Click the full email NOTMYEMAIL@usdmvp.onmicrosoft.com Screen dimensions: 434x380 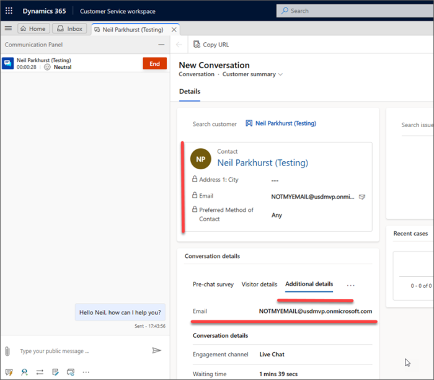point(316,311)
